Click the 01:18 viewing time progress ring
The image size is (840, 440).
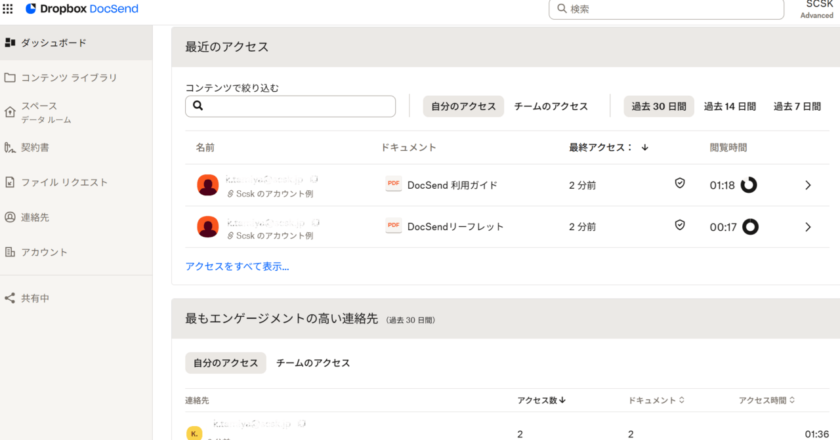749,186
